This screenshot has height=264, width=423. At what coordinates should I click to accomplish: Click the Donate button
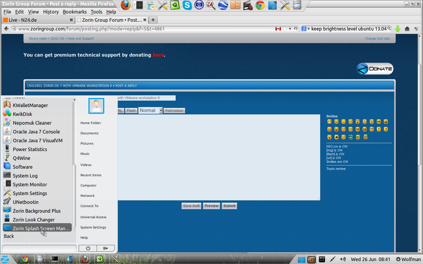coord(375,69)
